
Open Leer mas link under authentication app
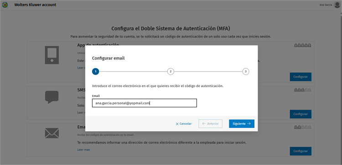tap(81, 68)
